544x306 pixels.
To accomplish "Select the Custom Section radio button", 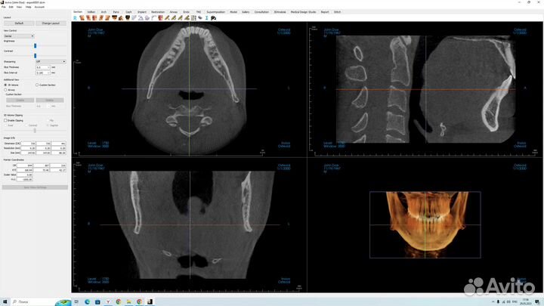I will pos(37,85).
